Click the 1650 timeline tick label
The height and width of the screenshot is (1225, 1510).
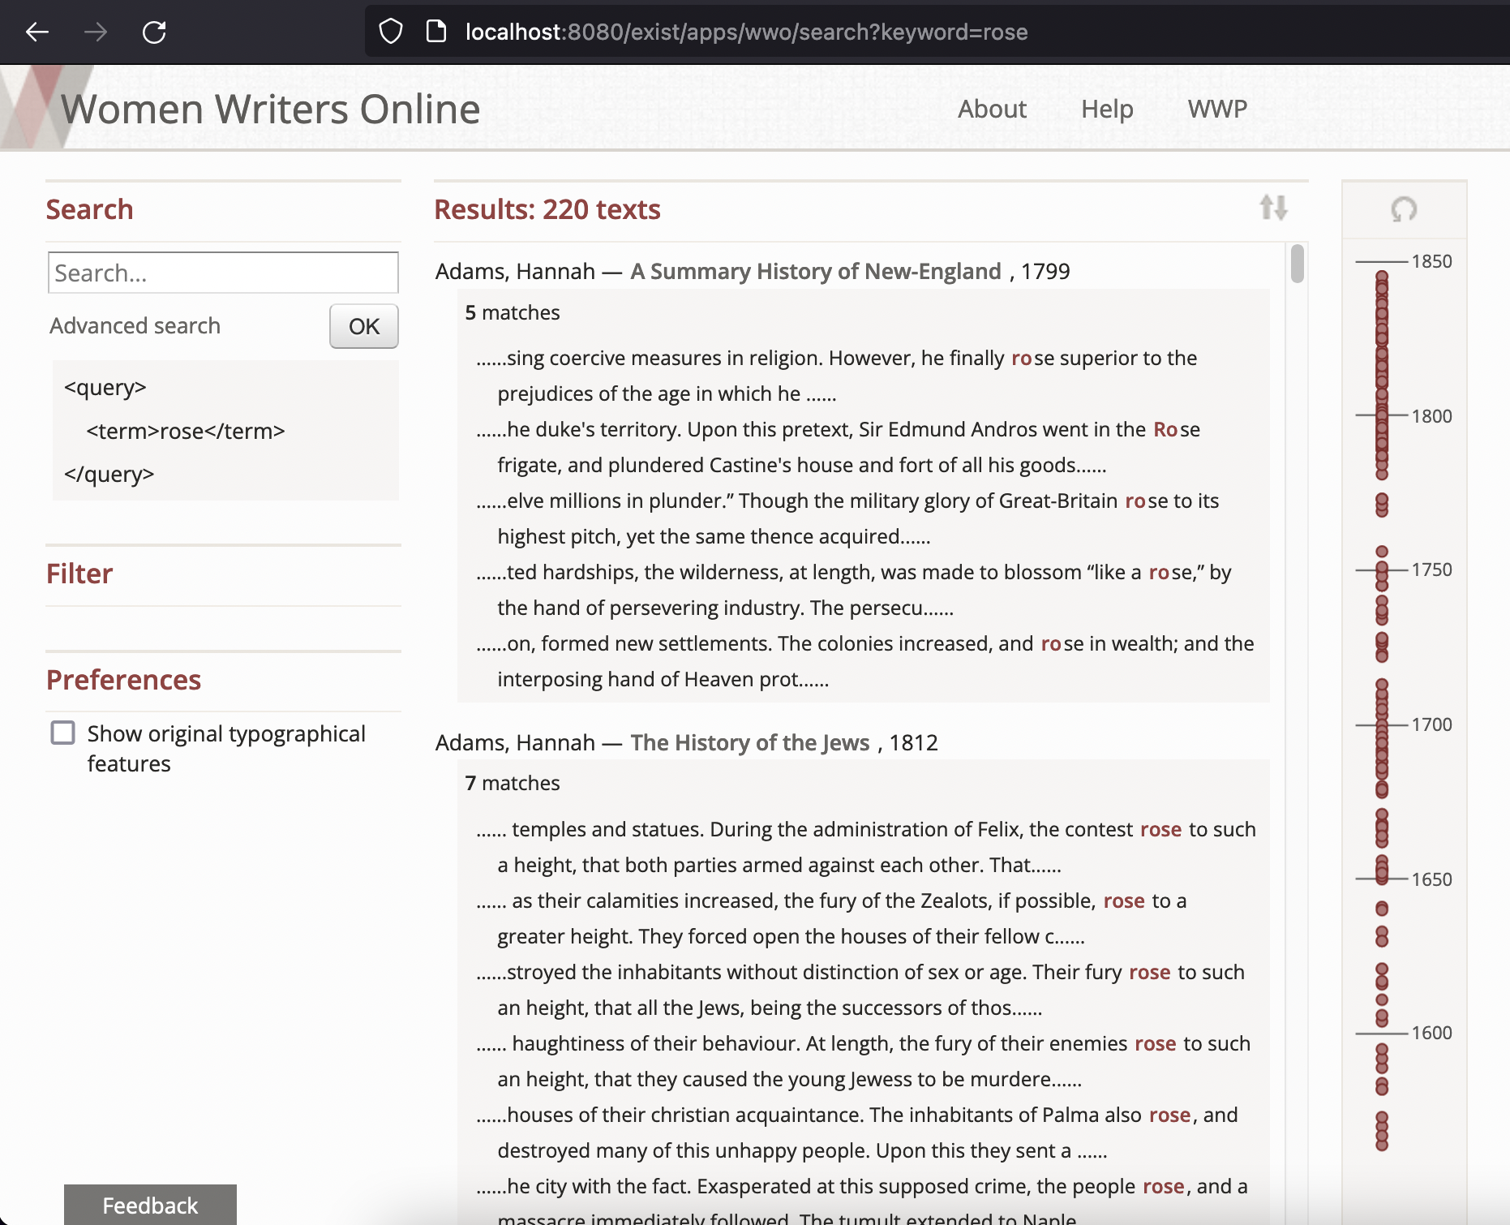[1431, 879]
